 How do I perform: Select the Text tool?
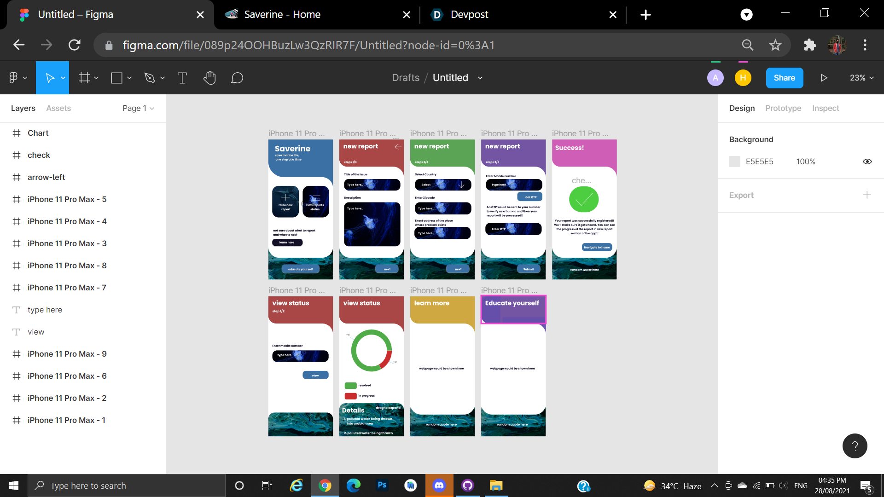pos(182,78)
